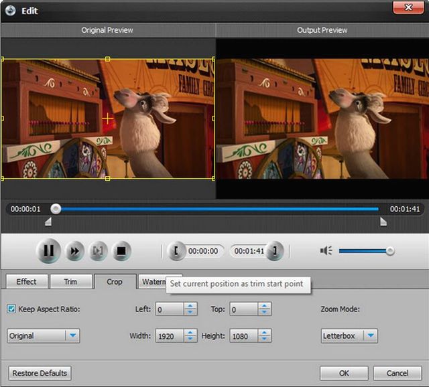Viewport: 429px width, 387px height.
Task: Select the left-middle crop handle
Action: click(3, 119)
